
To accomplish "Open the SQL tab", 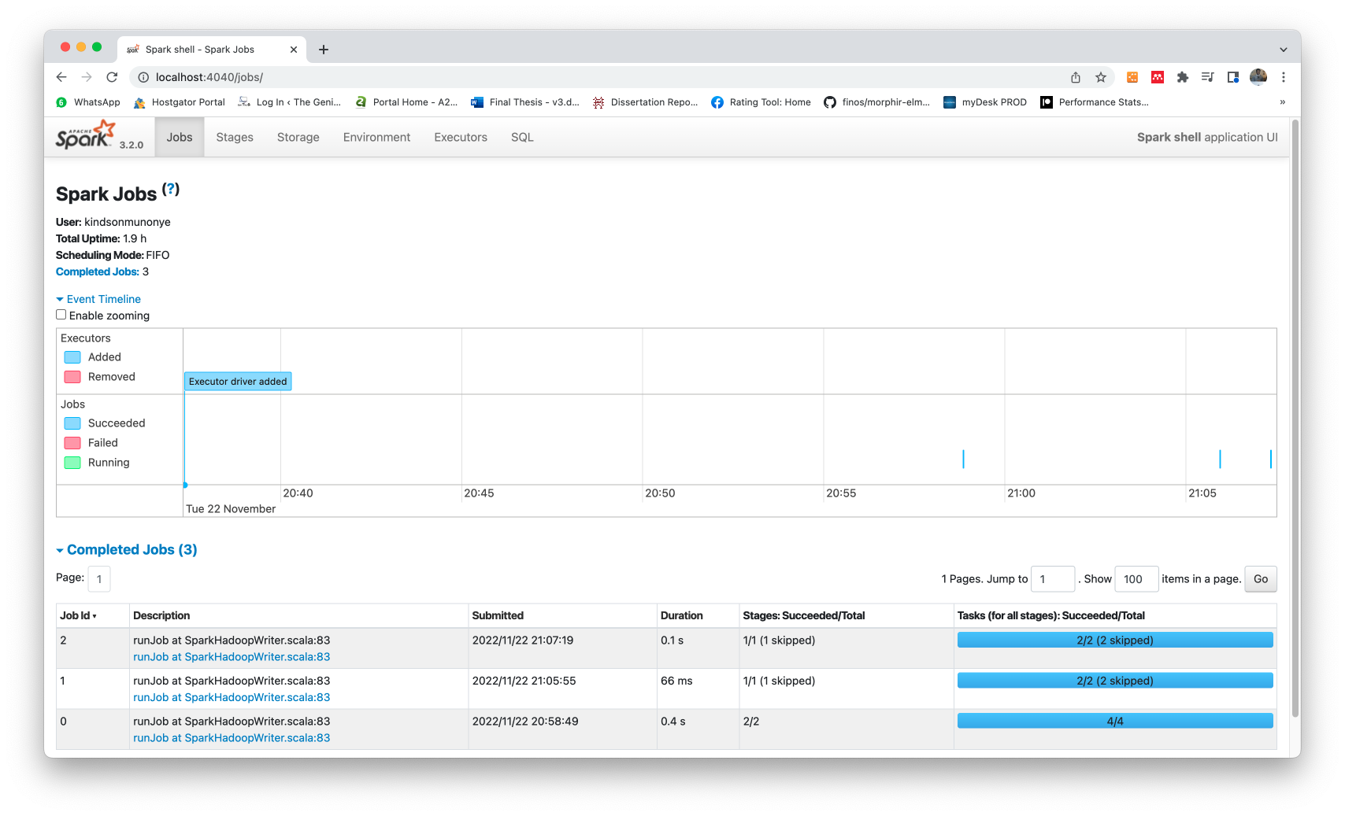I will pos(521,137).
